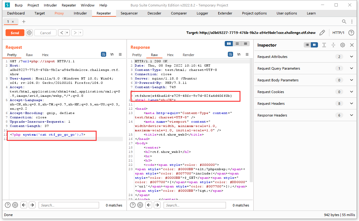Toggle non-printable characters in Response editor
The image size is (359, 221).
239,54
